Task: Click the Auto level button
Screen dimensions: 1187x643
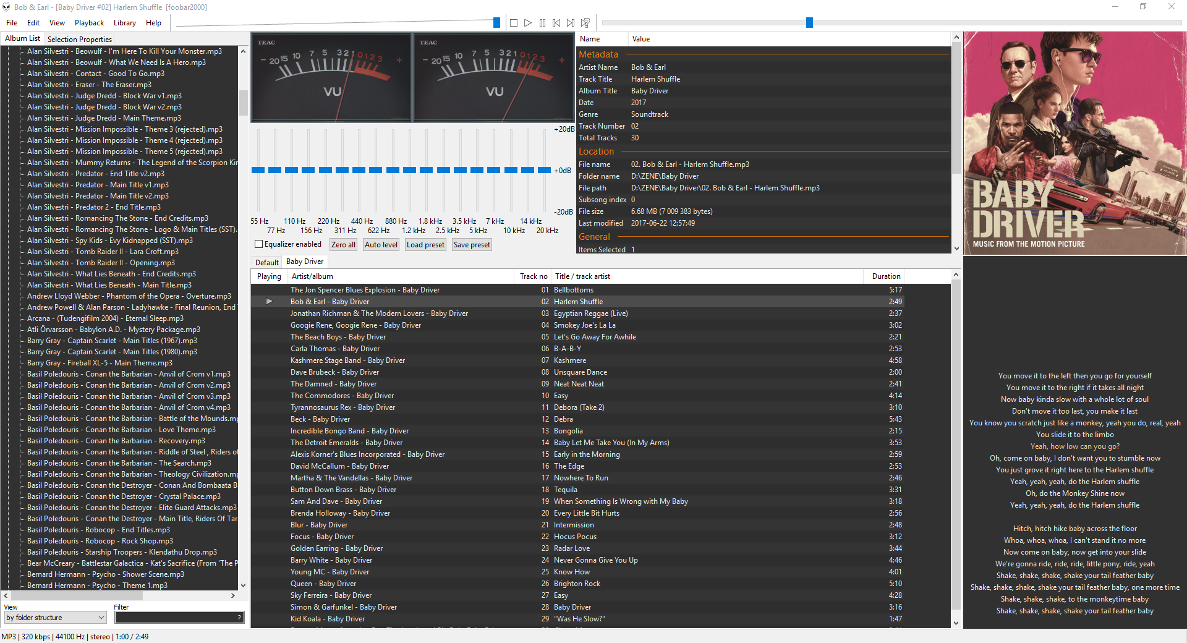Action: pyautogui.click(x=381, y=245)
